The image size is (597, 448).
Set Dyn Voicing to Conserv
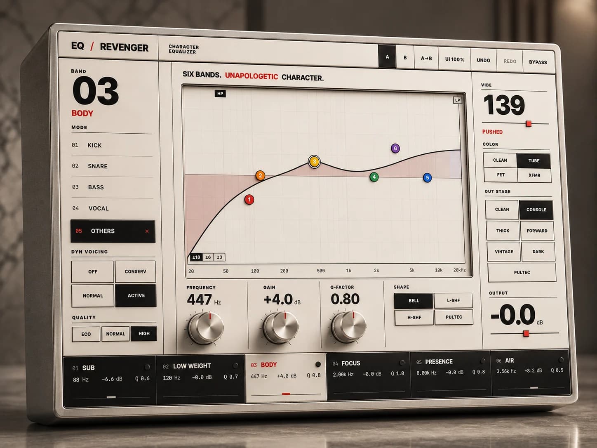pyautogui.click(x=135, y=271)
